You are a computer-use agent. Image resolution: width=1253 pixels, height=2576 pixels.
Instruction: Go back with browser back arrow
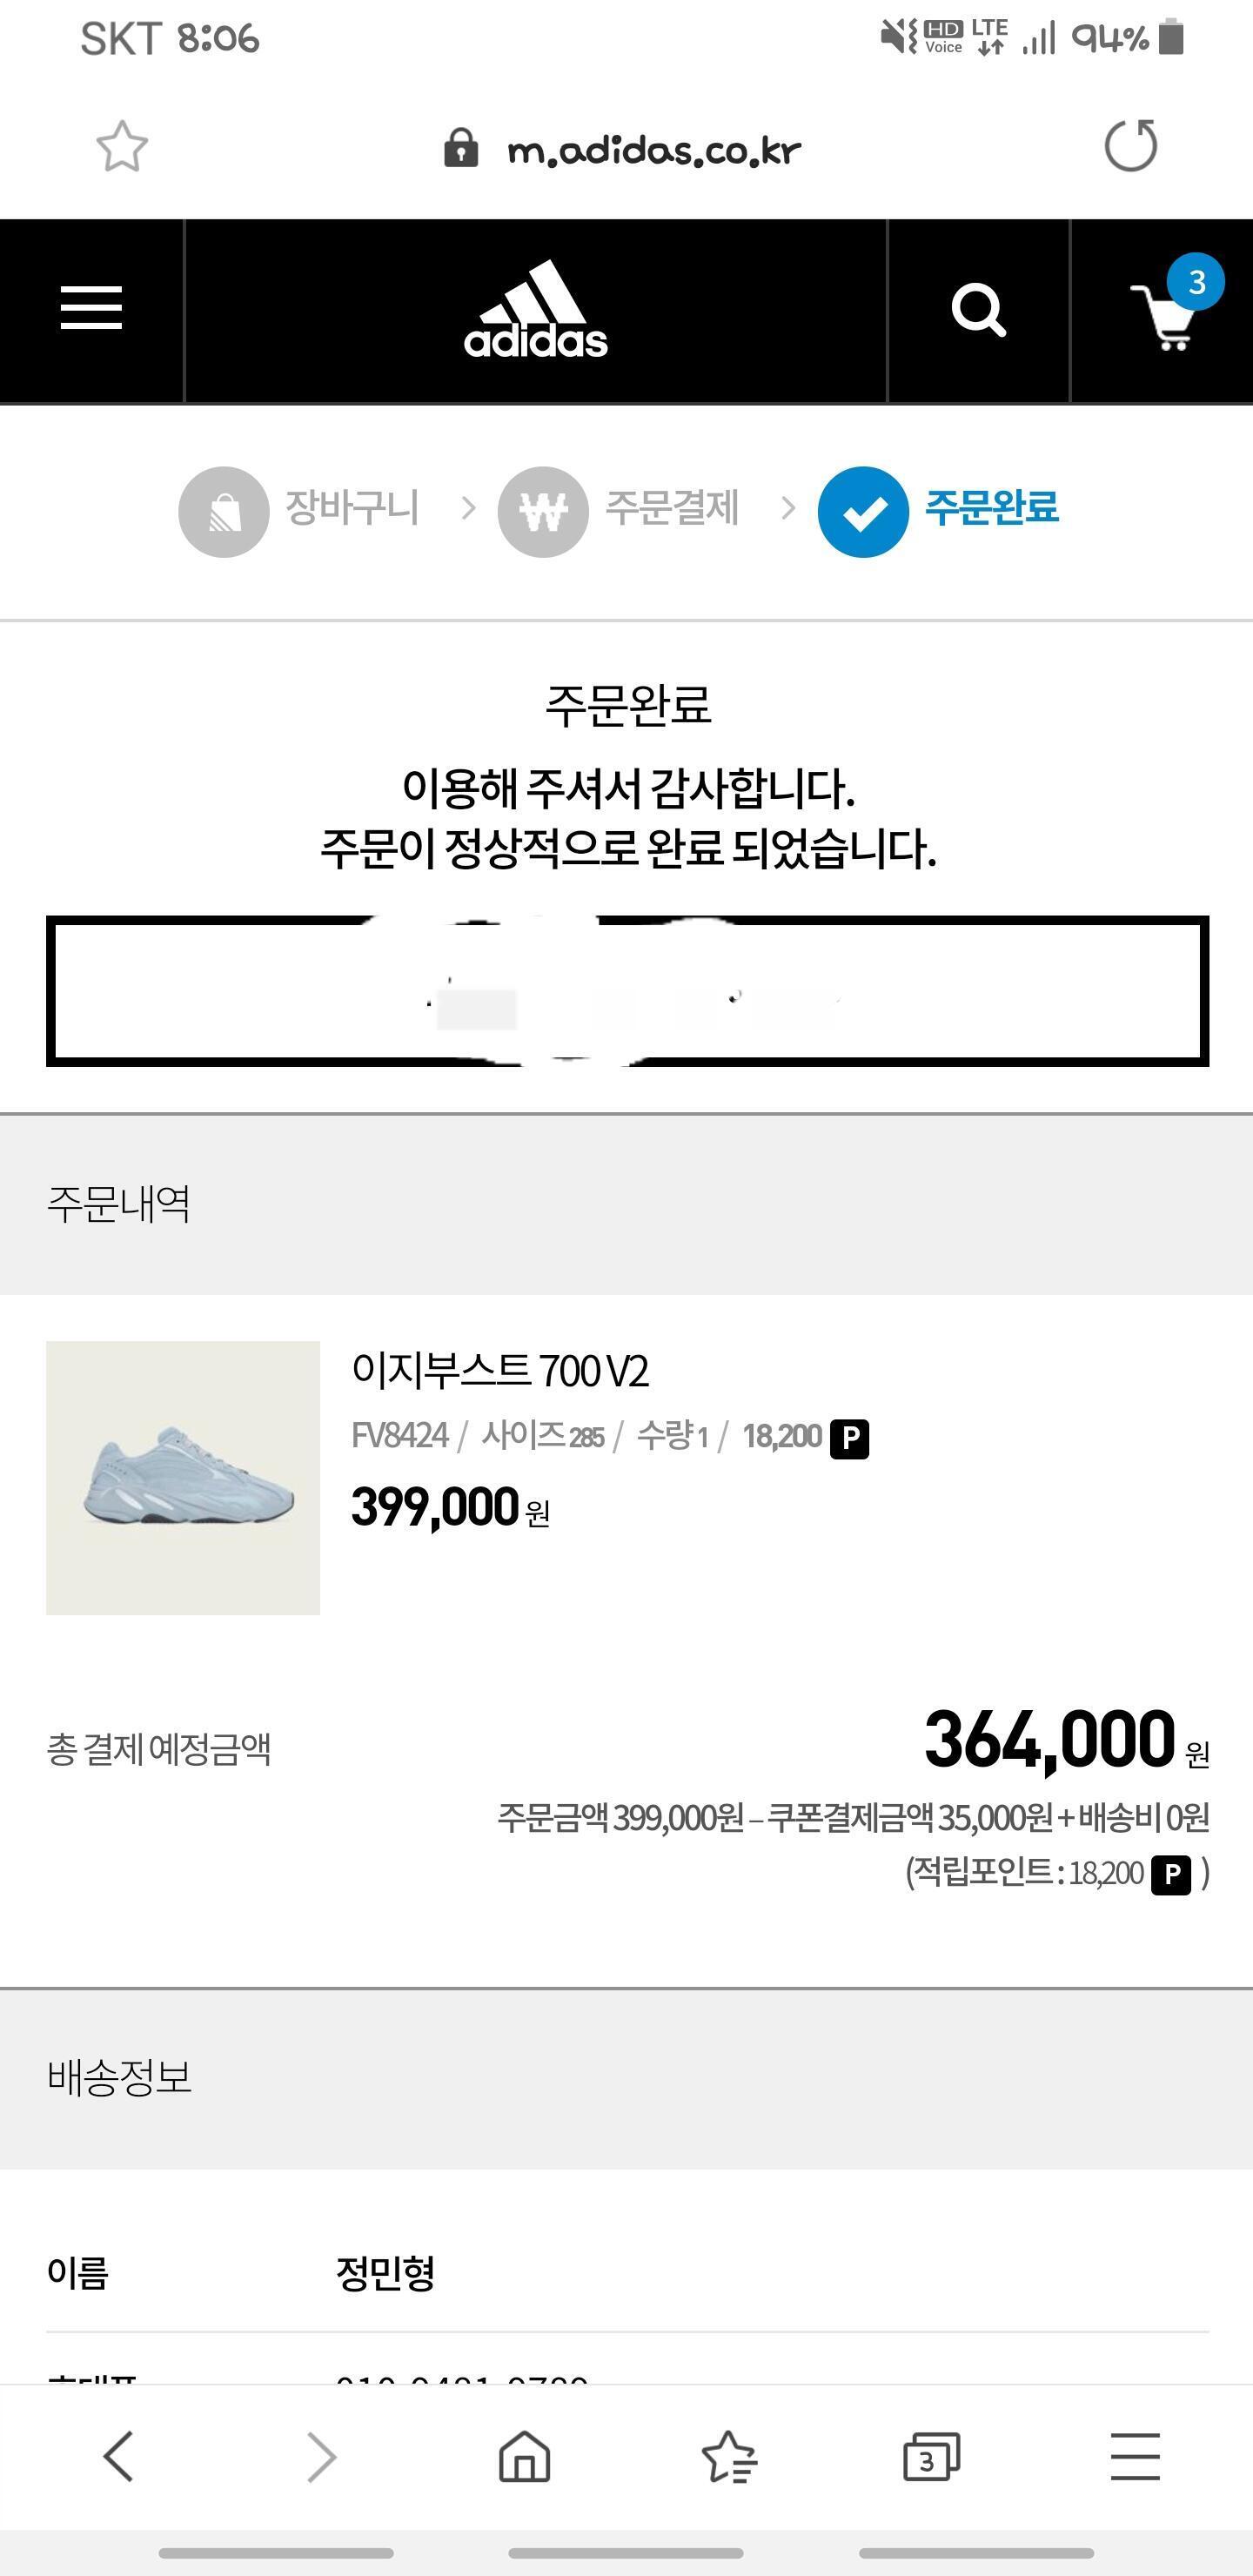point(119,2456)
